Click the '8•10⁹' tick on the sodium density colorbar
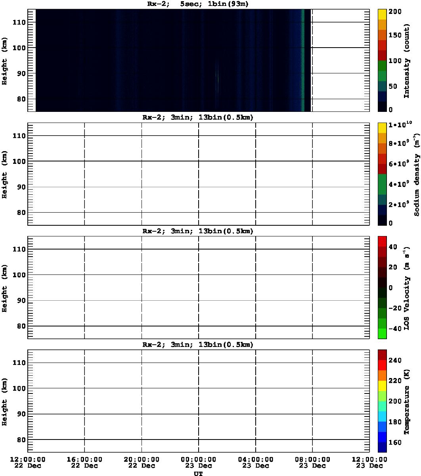This screenshot has height=476, width=421. 400,144
